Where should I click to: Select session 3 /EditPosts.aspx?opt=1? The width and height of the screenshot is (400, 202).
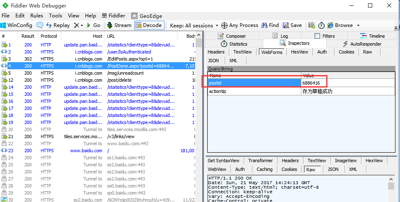click(x=98, y=59)
